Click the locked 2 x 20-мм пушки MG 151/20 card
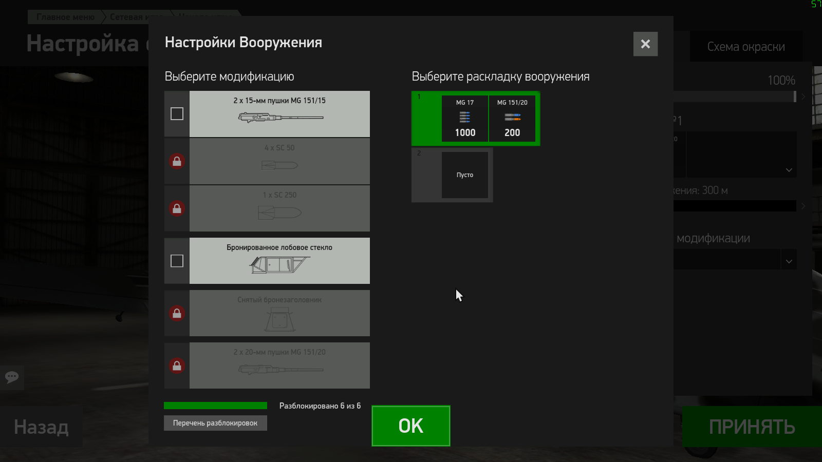The height and width of the screenshot is (462, 822). point(279,365)
